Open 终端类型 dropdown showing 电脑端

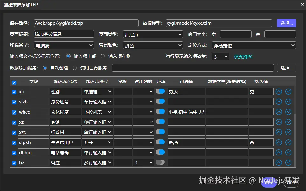(x=64, y=45)
